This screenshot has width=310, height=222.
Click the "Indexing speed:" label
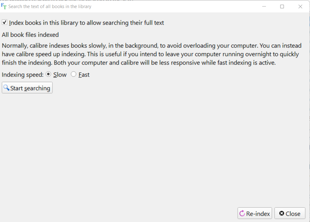pos(23,75)
